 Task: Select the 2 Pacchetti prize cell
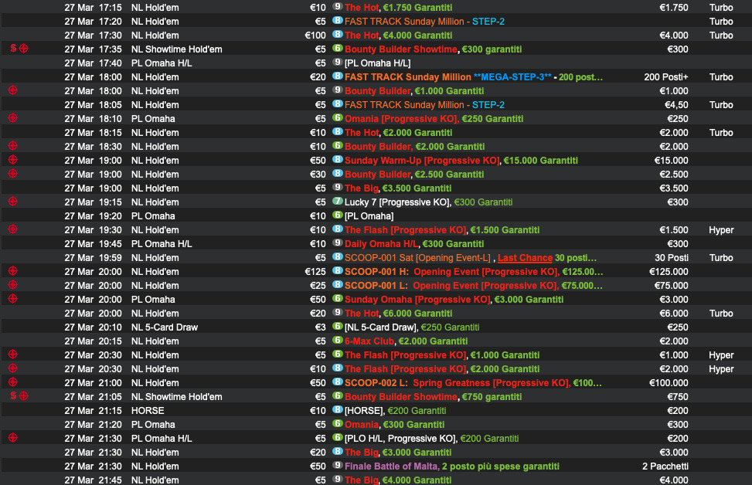tap(665, 466)
